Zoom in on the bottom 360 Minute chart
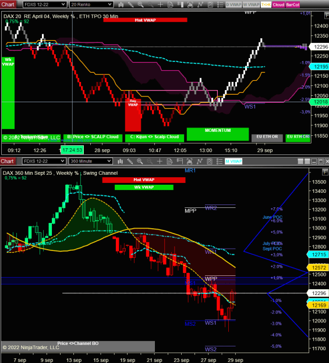 pos(140,161)
